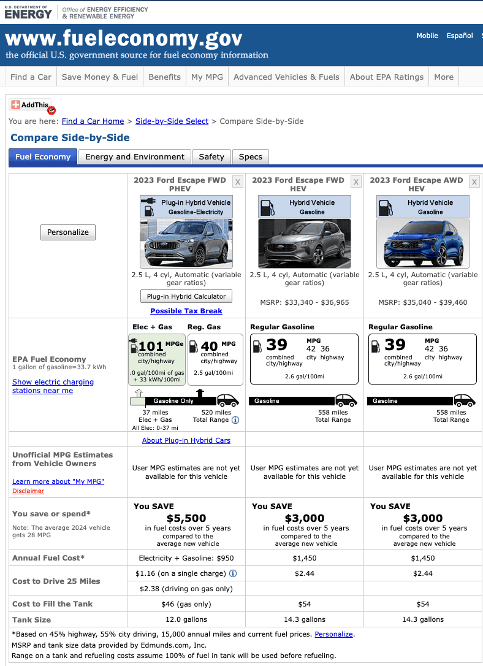Open the Possible Tax Break link

pyautogui.click(x=186, y=311)
